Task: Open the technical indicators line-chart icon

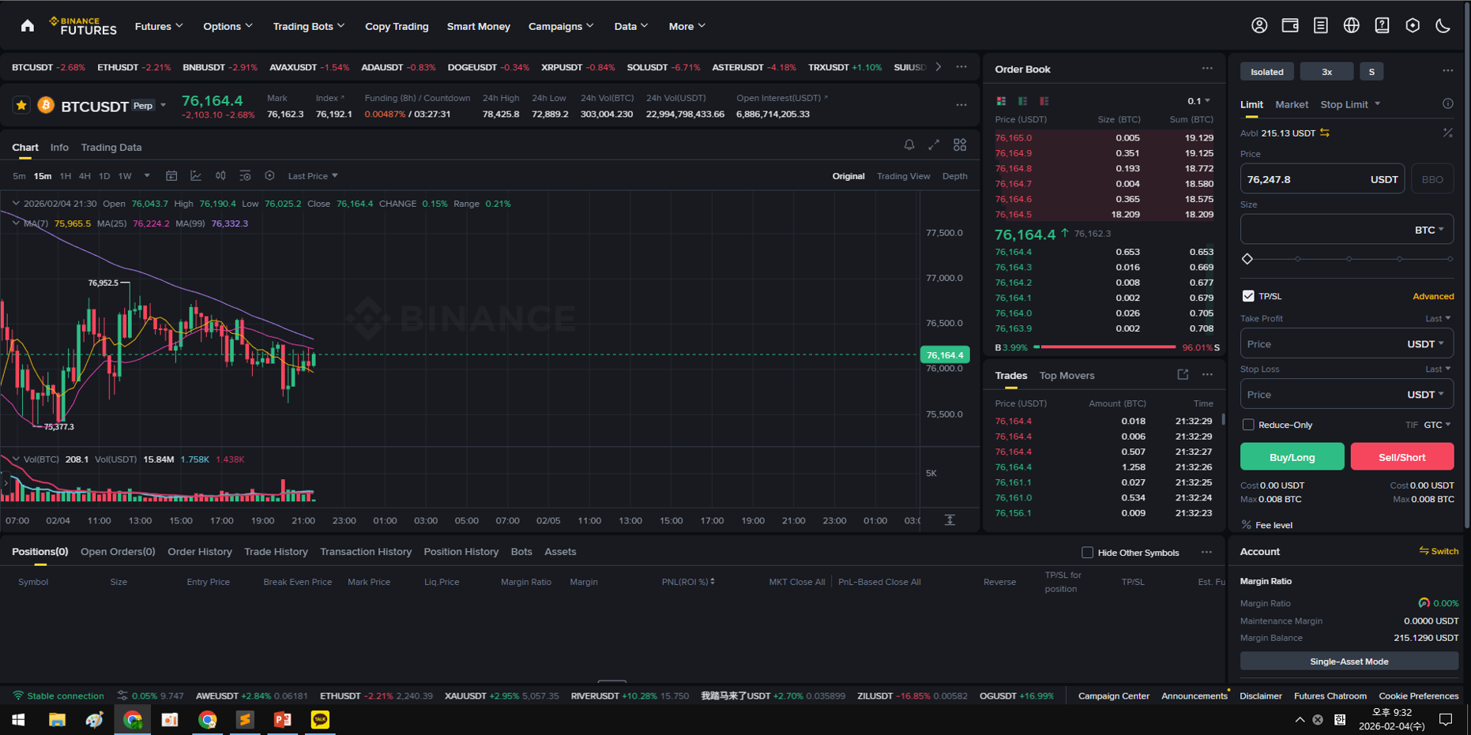Action: point(196,176)
